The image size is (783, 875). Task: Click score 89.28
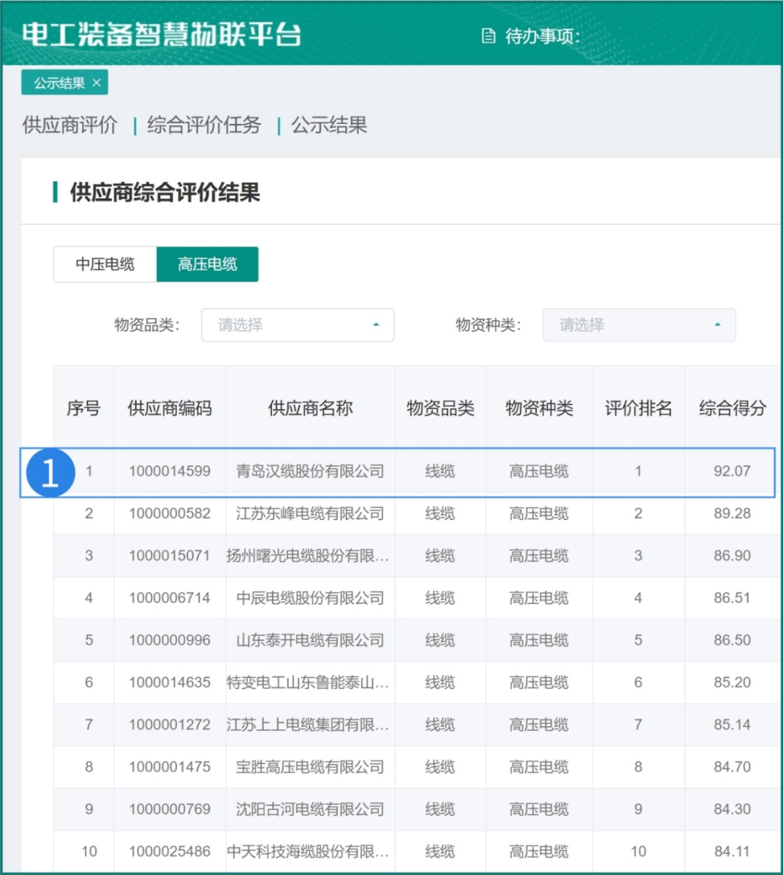[x=732, y=514]
